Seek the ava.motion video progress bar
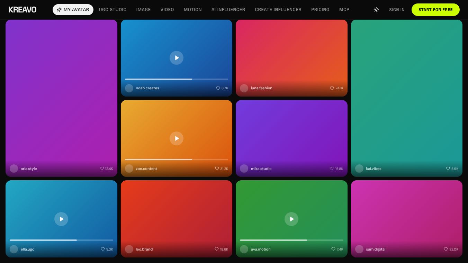 coord(291,240)
